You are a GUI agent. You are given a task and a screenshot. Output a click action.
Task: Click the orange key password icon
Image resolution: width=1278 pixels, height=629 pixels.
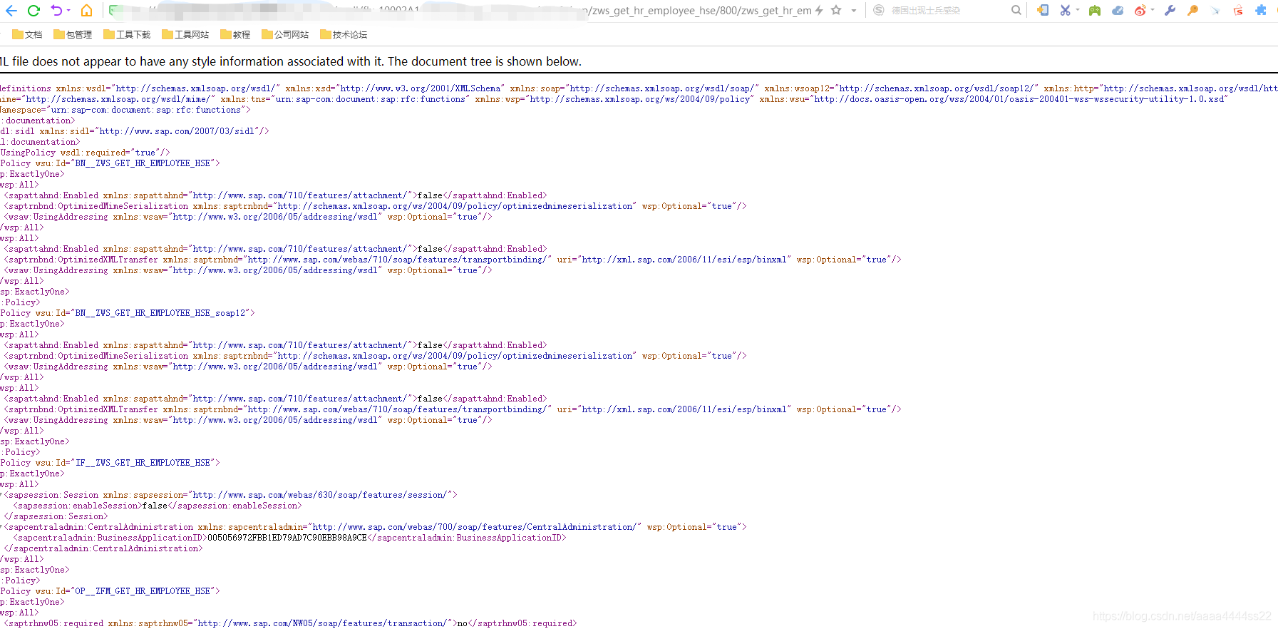[x=1192, y=11]
